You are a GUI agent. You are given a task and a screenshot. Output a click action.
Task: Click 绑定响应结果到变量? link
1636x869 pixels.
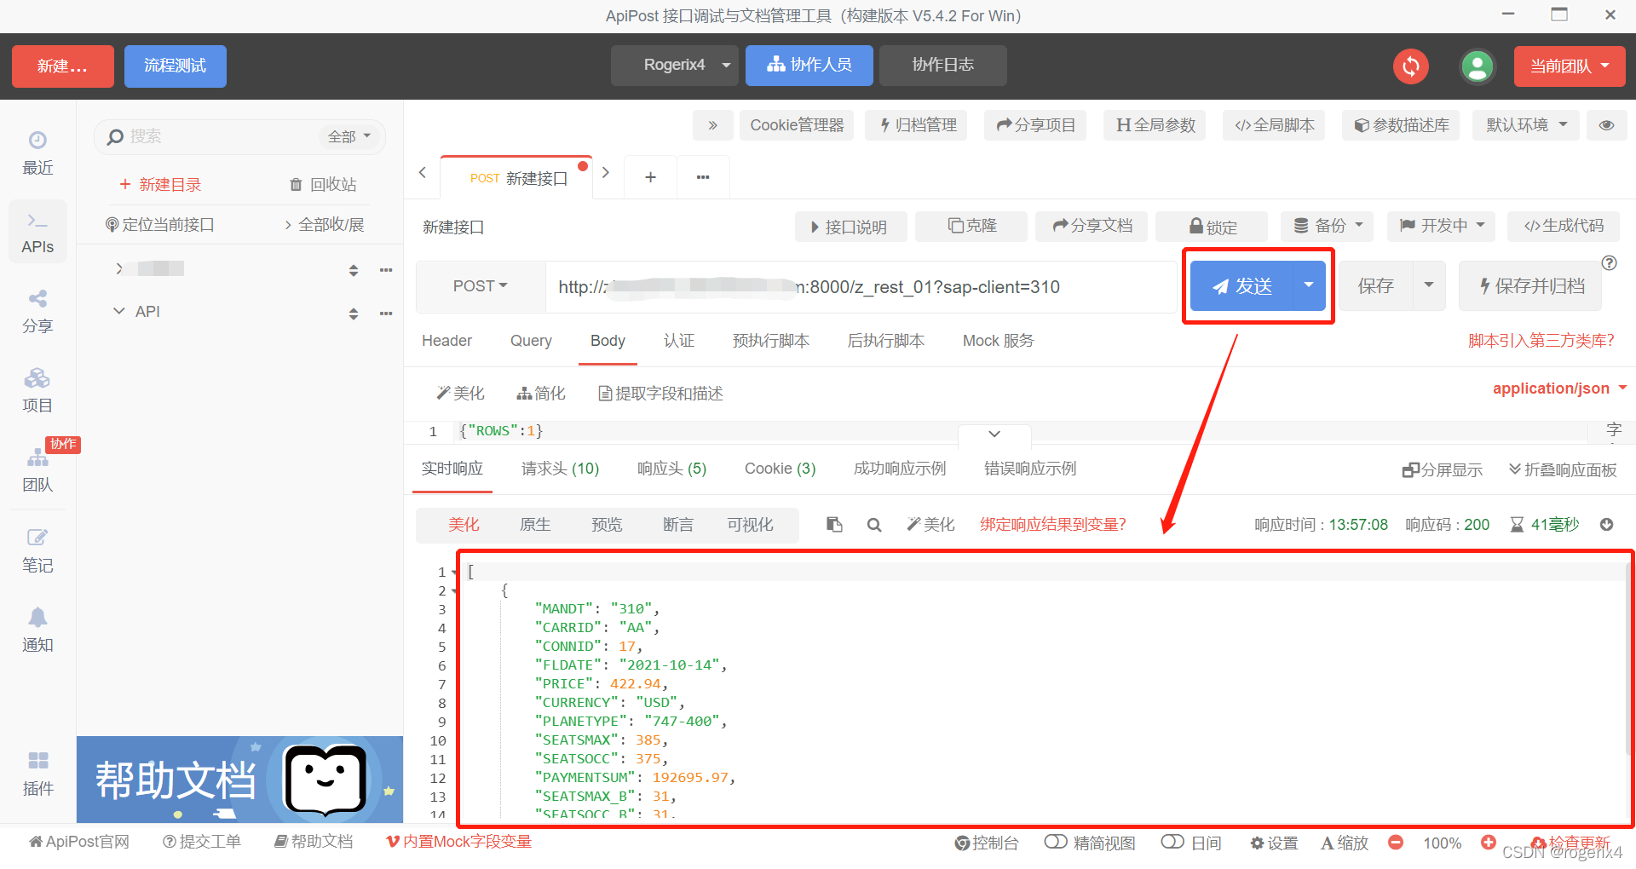click(1053, 525)
